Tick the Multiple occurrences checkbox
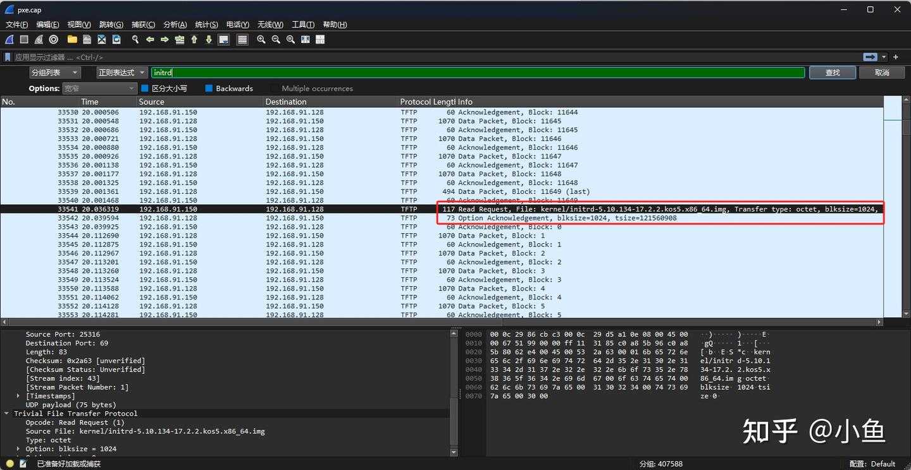The width and height of the screenshot is (911, 470). pyautogui.click(x=275, y=88)
